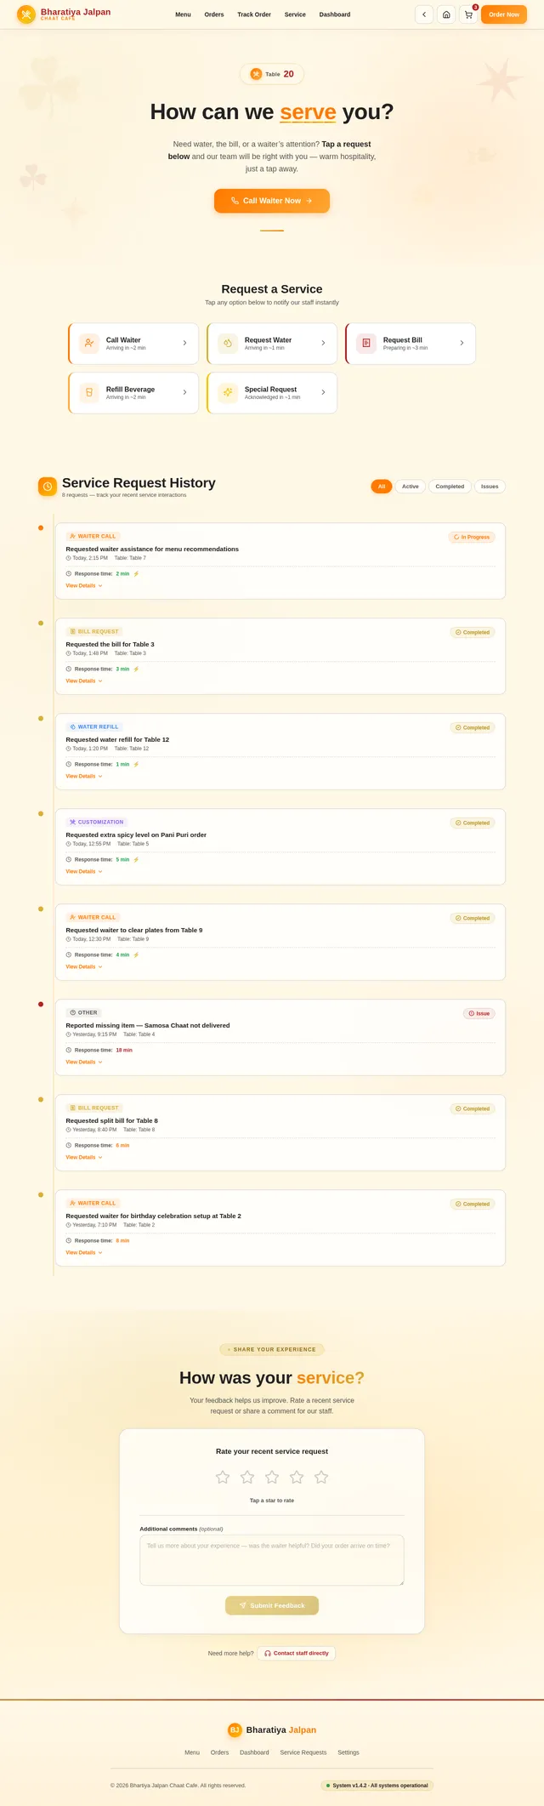Open Refill Beverage card chevron arrow
The image size is (544, 1806).
point(184,392)
